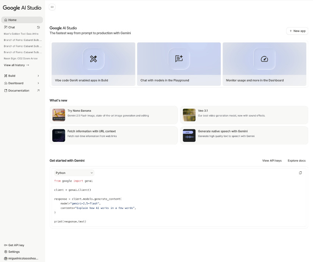
Task: Click the gauge icon on the Dashboard card
Action: pos(264,59)
